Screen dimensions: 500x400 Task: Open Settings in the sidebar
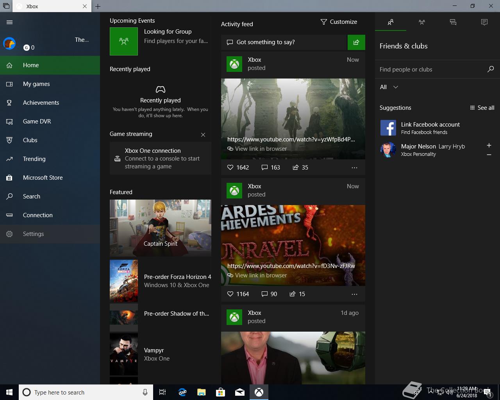pyautogui.click(x=50, y=234)
